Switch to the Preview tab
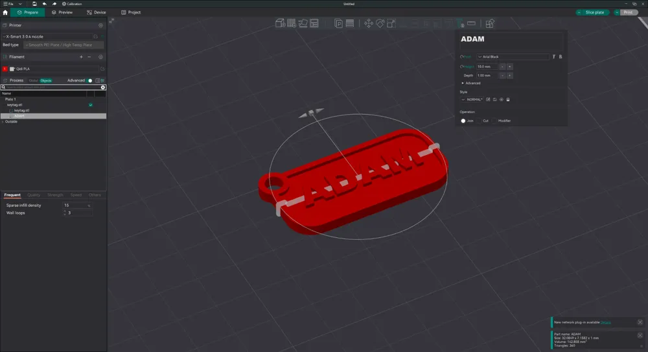Viewport: 648px width, 352px height. click(x=62, y=12)
